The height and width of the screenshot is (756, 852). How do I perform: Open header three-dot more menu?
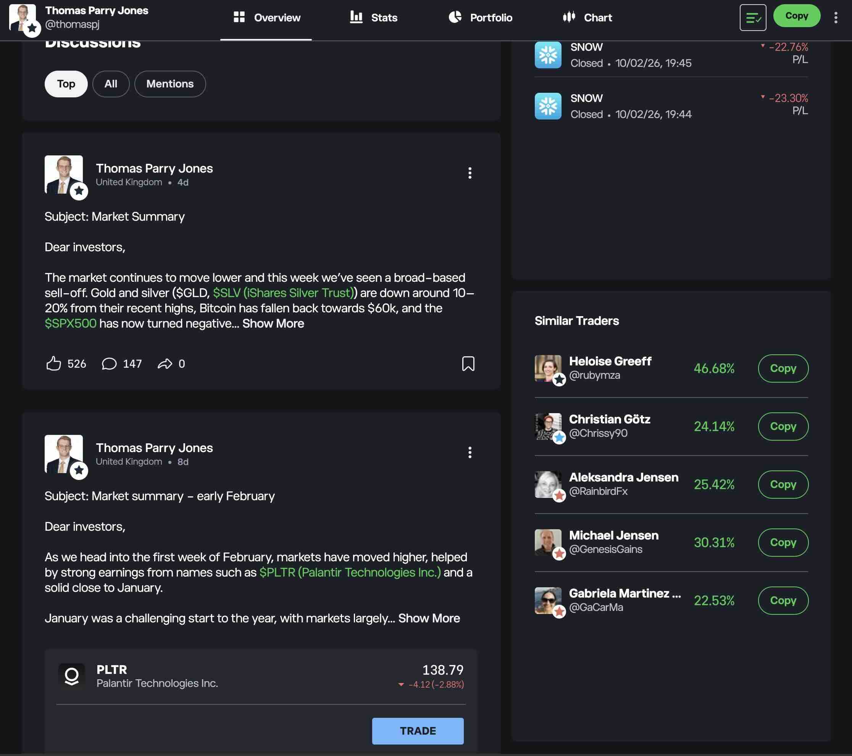coord(835,18)
